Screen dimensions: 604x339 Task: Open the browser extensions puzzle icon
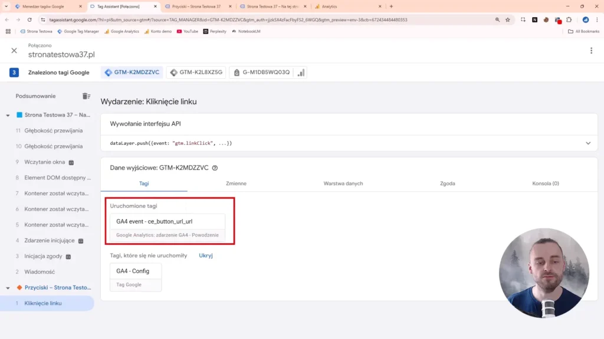coord(569,19)
